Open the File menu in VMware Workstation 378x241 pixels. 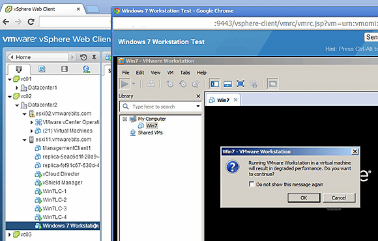coord(125,73)
